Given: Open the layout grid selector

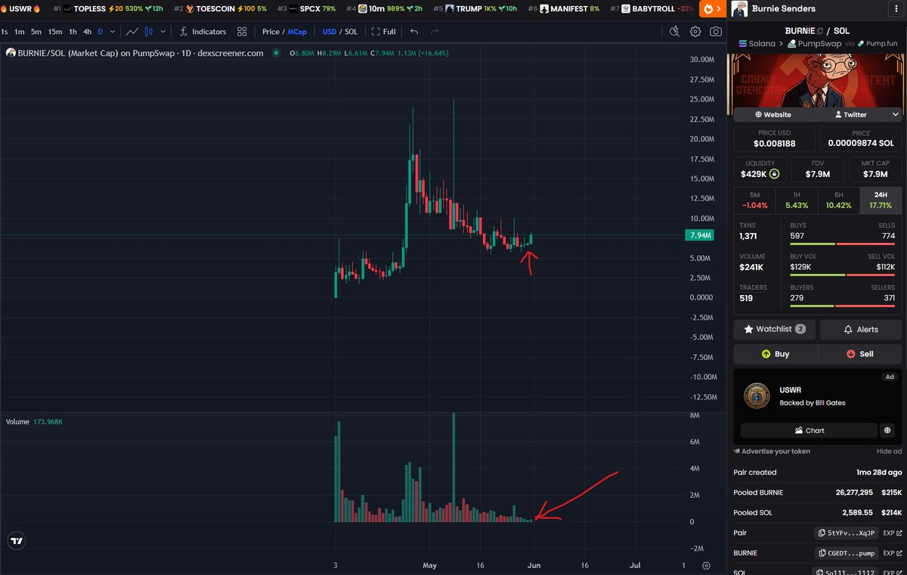Looking at the screenshot, I should point(242,32).
